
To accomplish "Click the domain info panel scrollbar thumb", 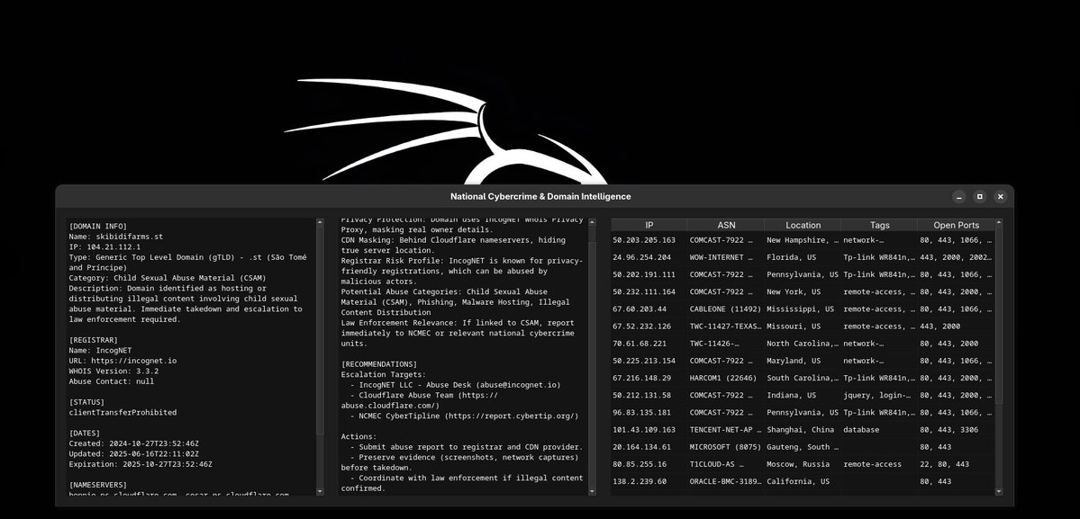I will 320,330.
